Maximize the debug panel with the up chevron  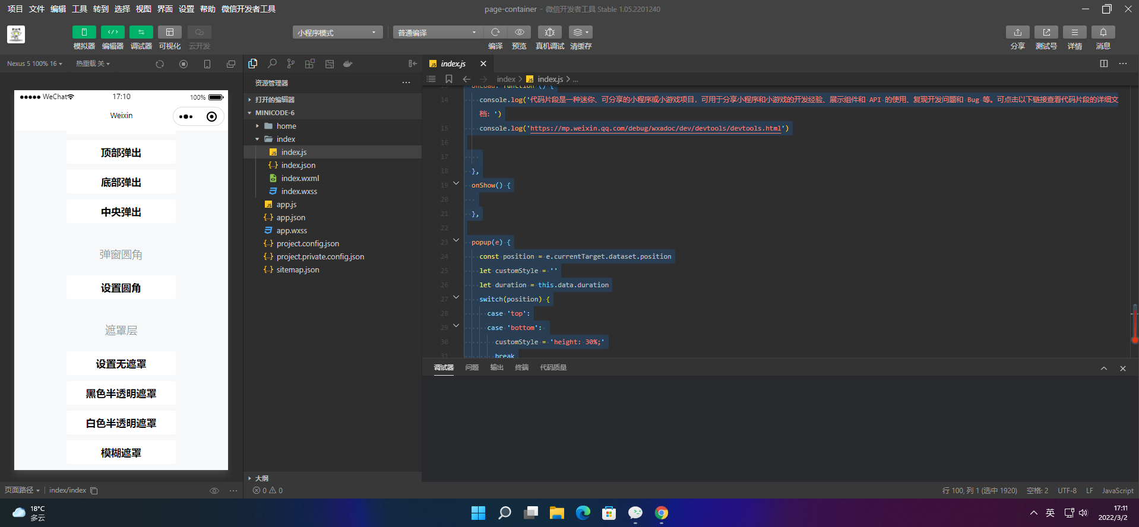1104,369
